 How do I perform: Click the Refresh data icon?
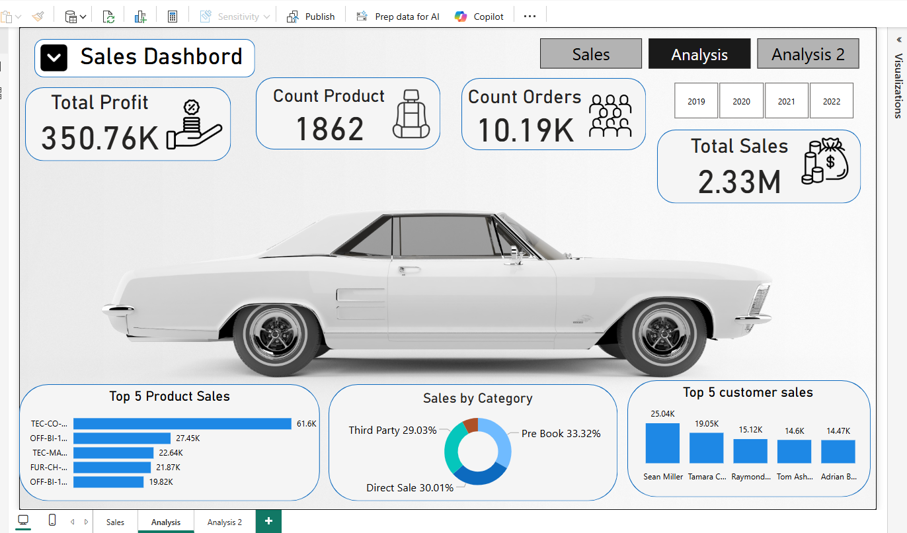pos(108,17)
